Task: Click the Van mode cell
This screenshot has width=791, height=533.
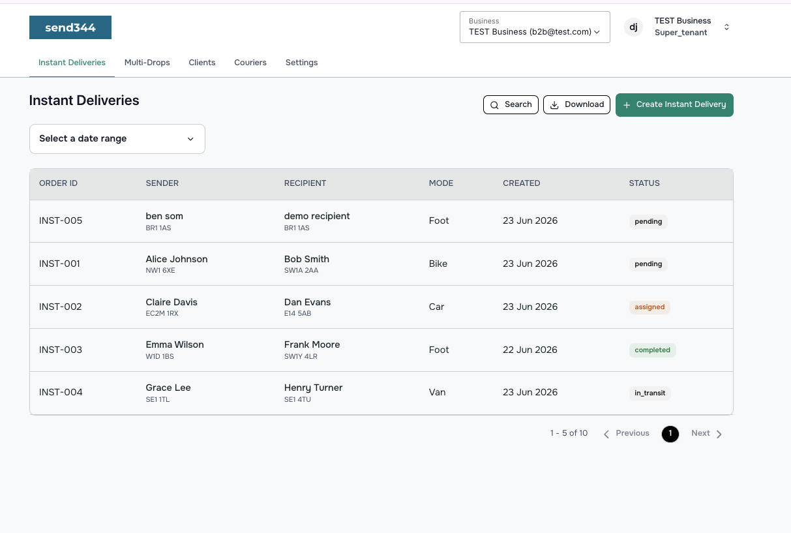Action: tap(437, 392)
